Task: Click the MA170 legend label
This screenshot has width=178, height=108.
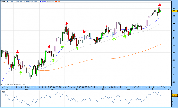Action: pyautogui.click(x=60, y=2)
